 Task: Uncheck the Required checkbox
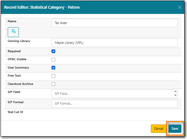pos(53,51)
